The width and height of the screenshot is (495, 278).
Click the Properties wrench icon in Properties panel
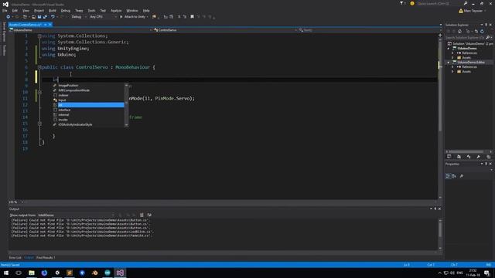(462, 176)
